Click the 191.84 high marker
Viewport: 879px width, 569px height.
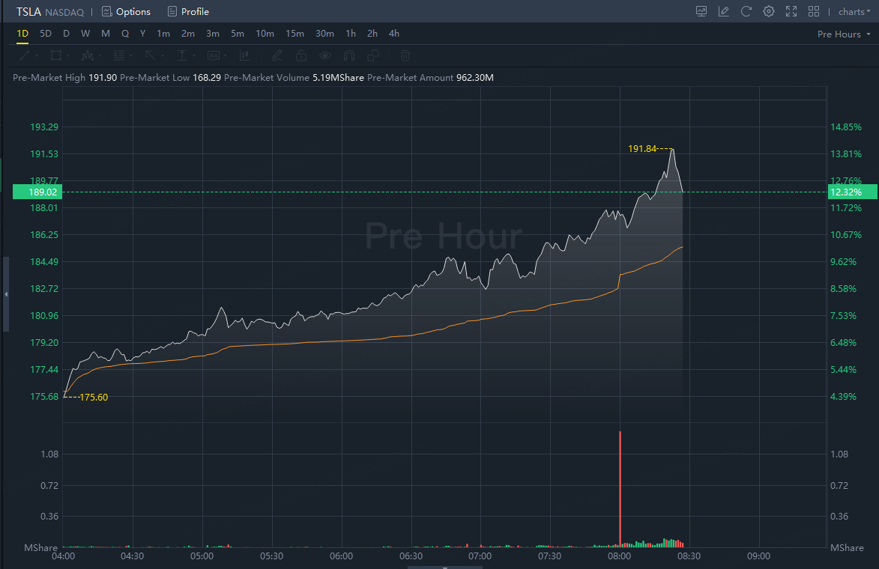pos(642,149)
